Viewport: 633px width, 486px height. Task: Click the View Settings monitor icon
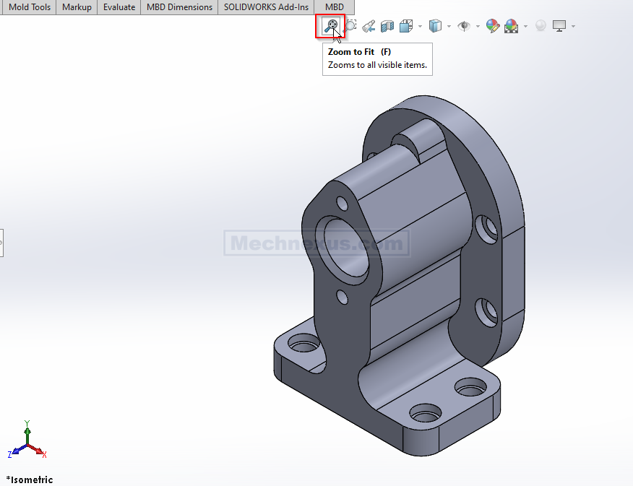pos(559,26)
